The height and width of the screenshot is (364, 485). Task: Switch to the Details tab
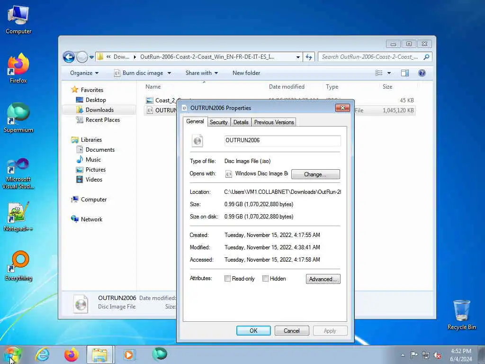(x=241, y=122)
